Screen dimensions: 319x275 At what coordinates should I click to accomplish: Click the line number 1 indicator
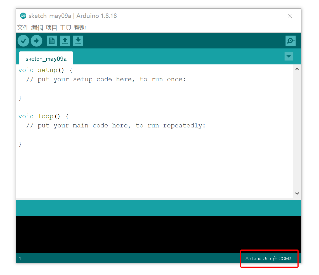pos(20,258)
